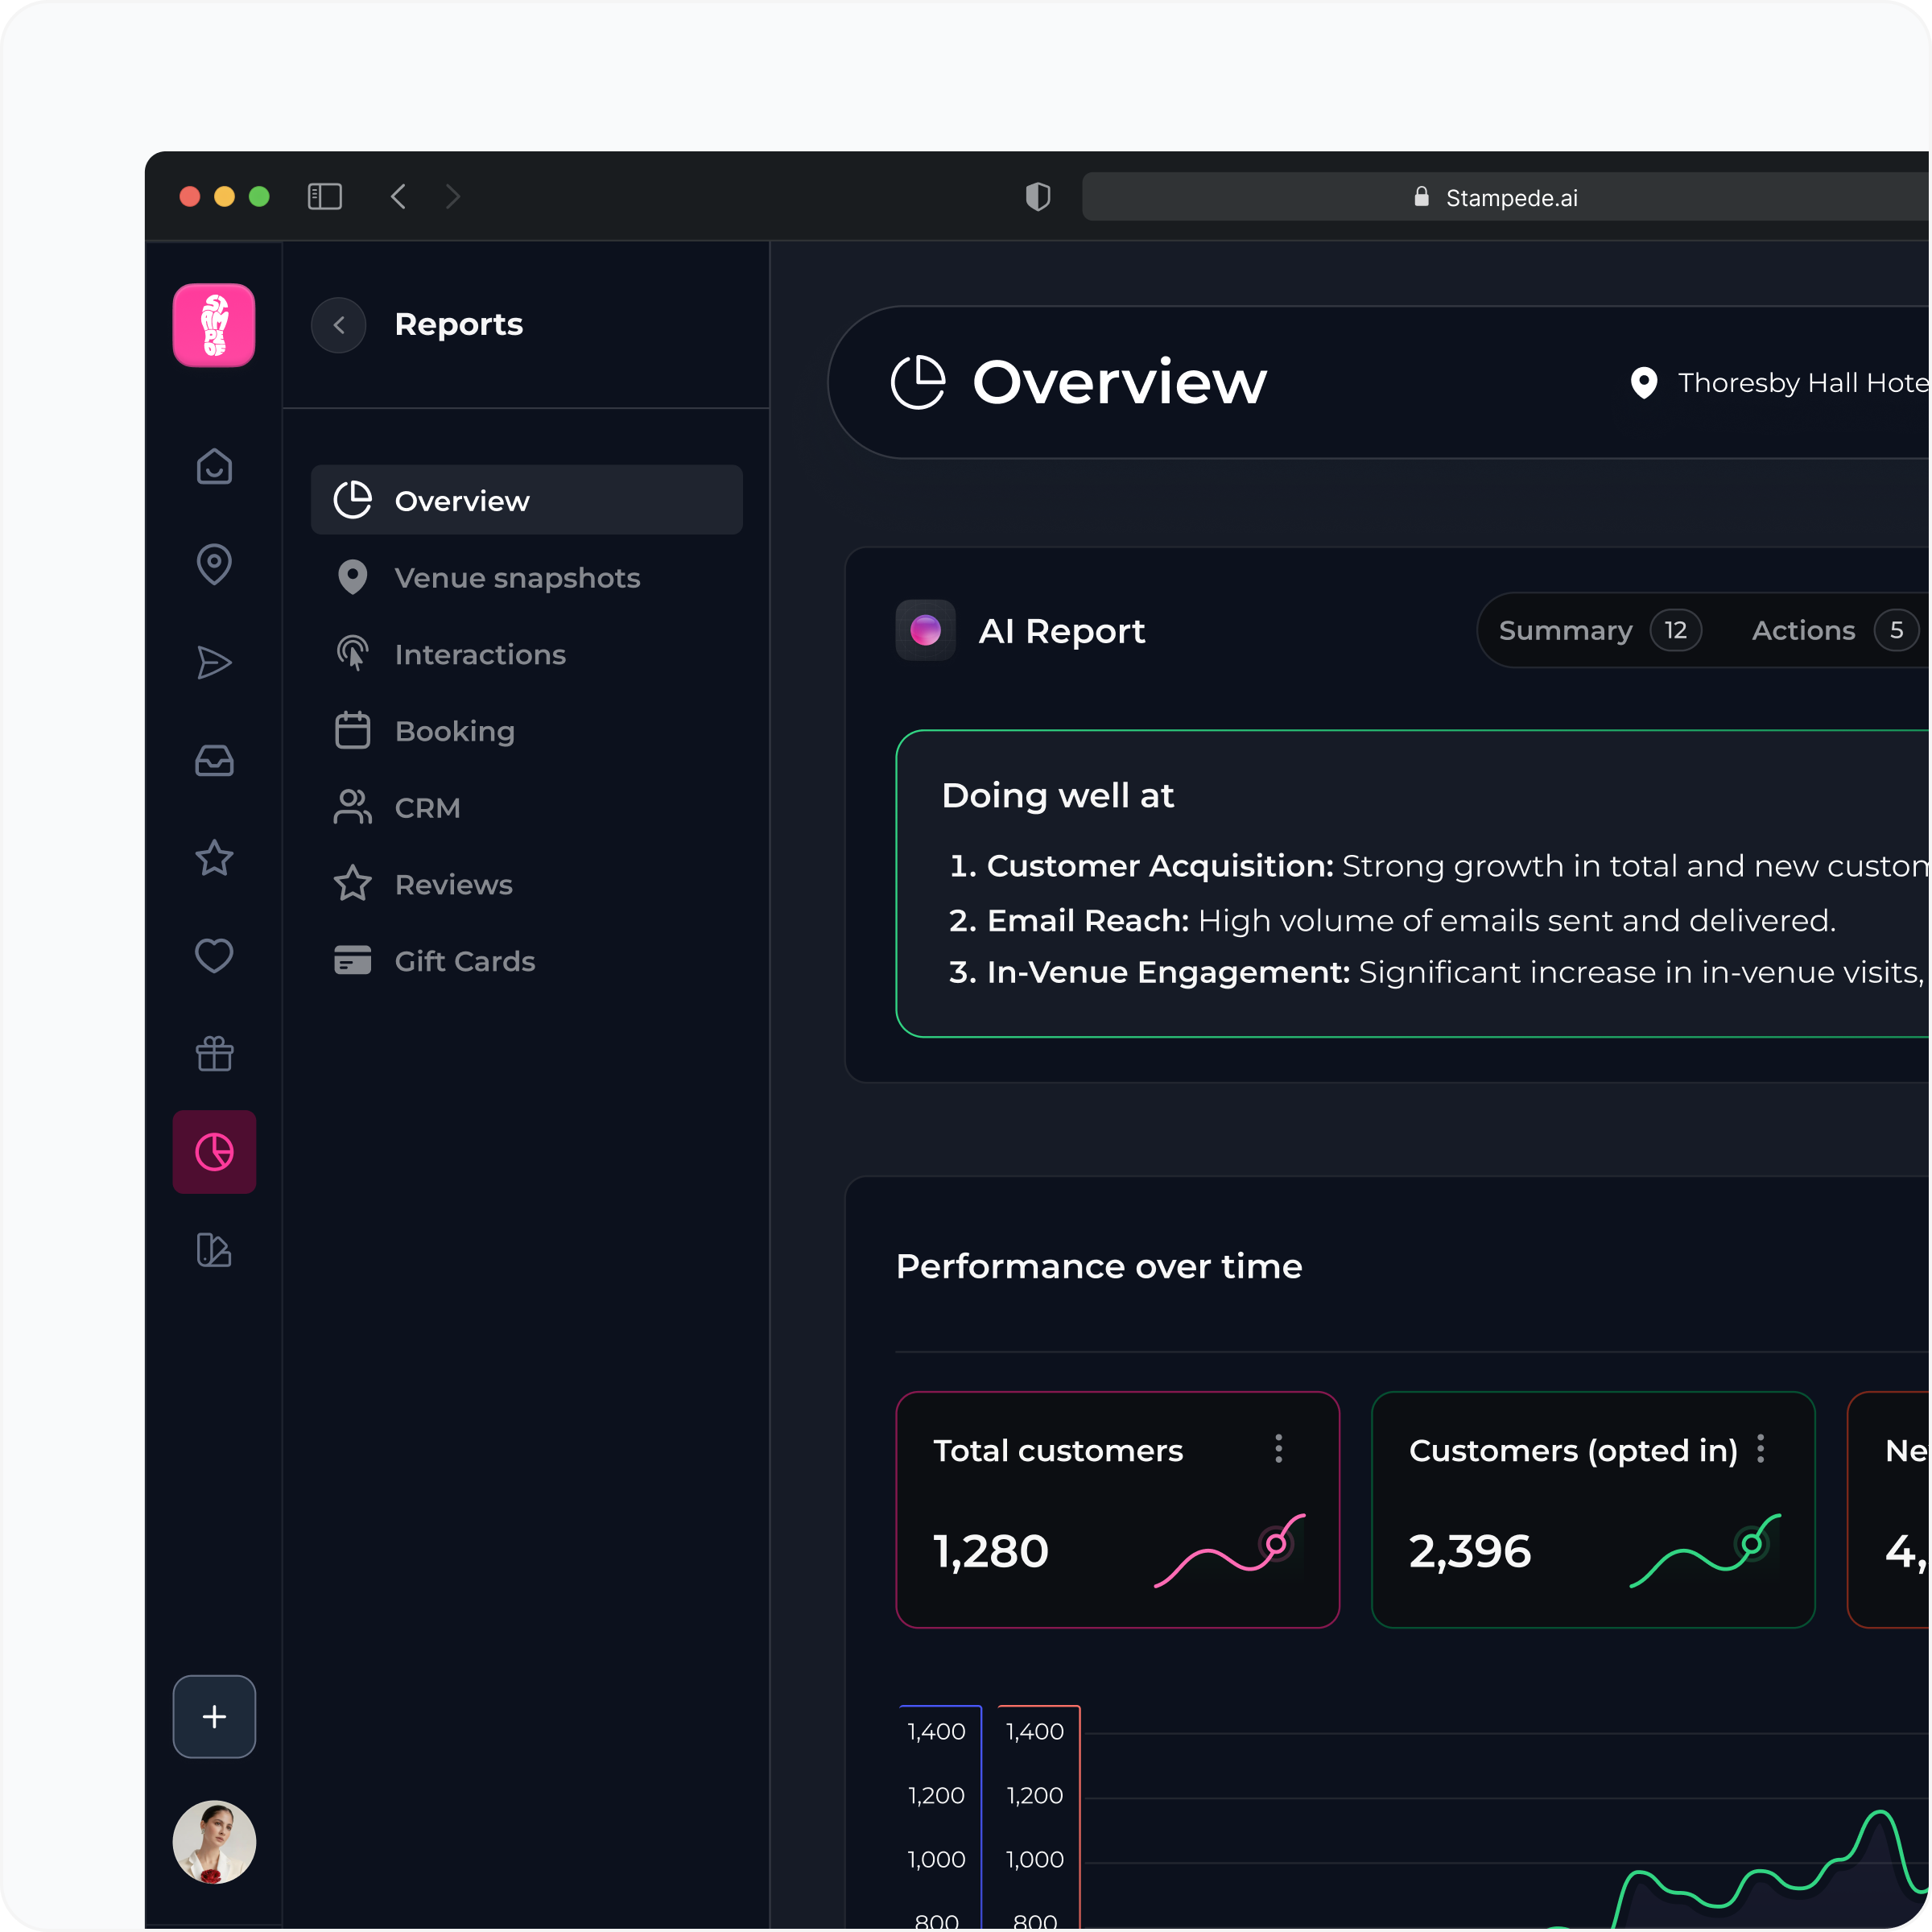Open the Home section from the sidebar

214,467
